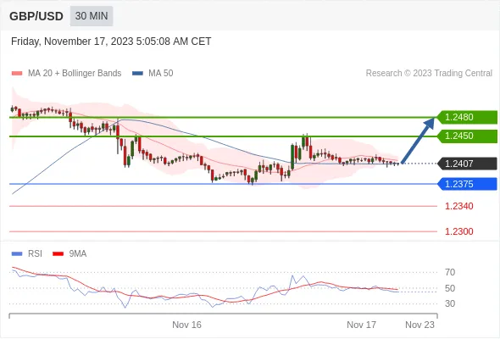This screenshot has width=500, height=339.
Task: Click the 'RSI' legend label
Action: 35,254
